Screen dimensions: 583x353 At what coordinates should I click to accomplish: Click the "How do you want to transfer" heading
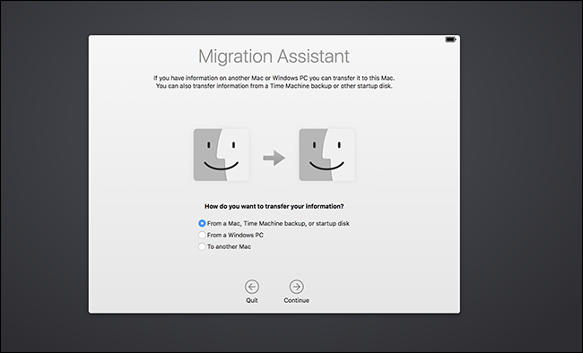click(274, 206)
